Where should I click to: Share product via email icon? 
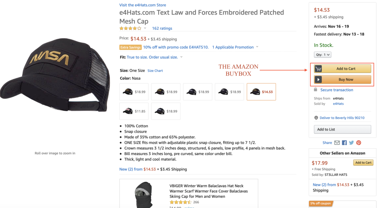tap(337, 143)
